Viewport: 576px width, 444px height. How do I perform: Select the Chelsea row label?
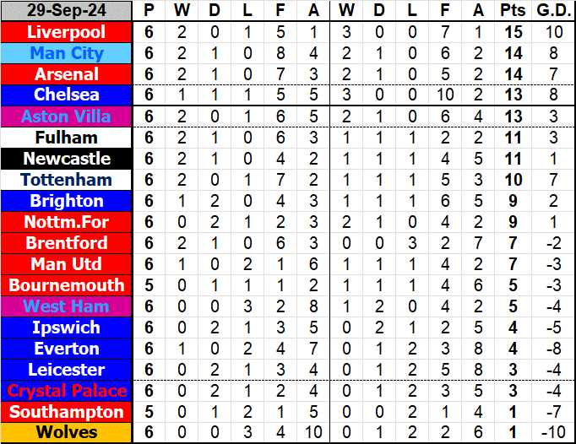(x=67, y=95)
